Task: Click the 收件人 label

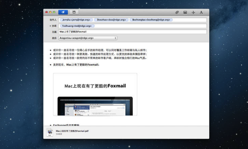Action: (x=53, y=20)
